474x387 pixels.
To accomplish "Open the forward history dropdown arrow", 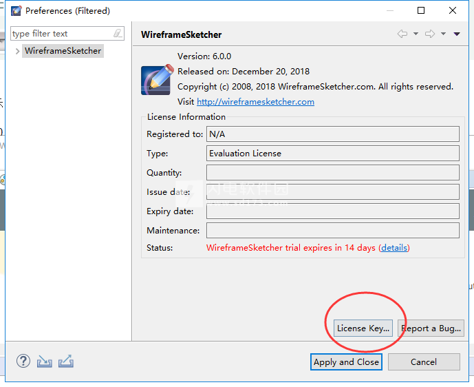I will click(443, 34).
